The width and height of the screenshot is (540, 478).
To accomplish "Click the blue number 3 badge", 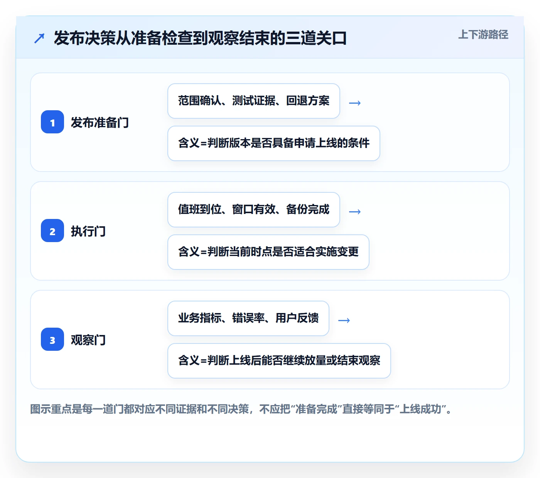I will [52, 339].
